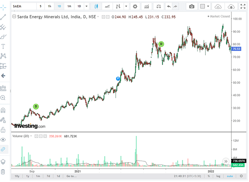This screenshot has height=182, width=249.
Task: Set range to 10y
Action: pos(17,176)
